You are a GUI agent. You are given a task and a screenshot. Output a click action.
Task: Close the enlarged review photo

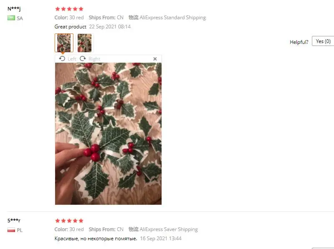click(x=155, y=59)
